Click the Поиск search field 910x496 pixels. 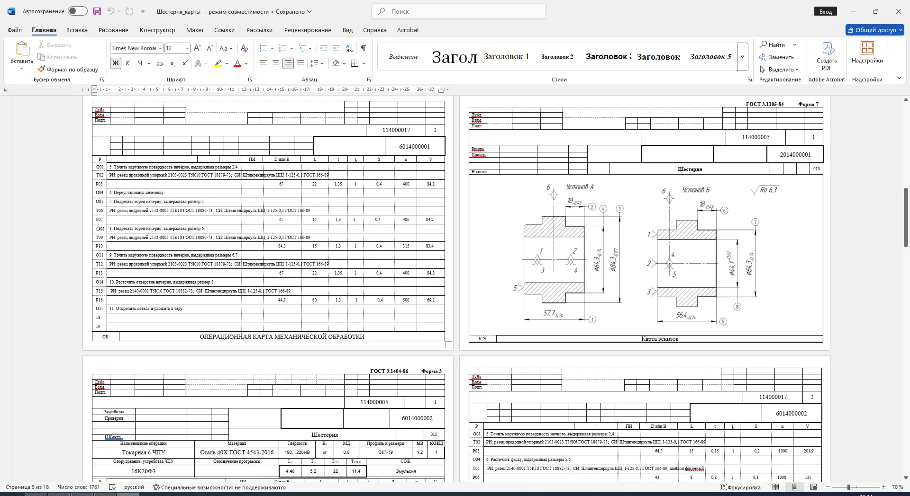coord(459,11)
